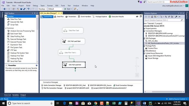Select Execute SQL Task in toolbox
Screen dimensions: 189x106
click(17, 22)
